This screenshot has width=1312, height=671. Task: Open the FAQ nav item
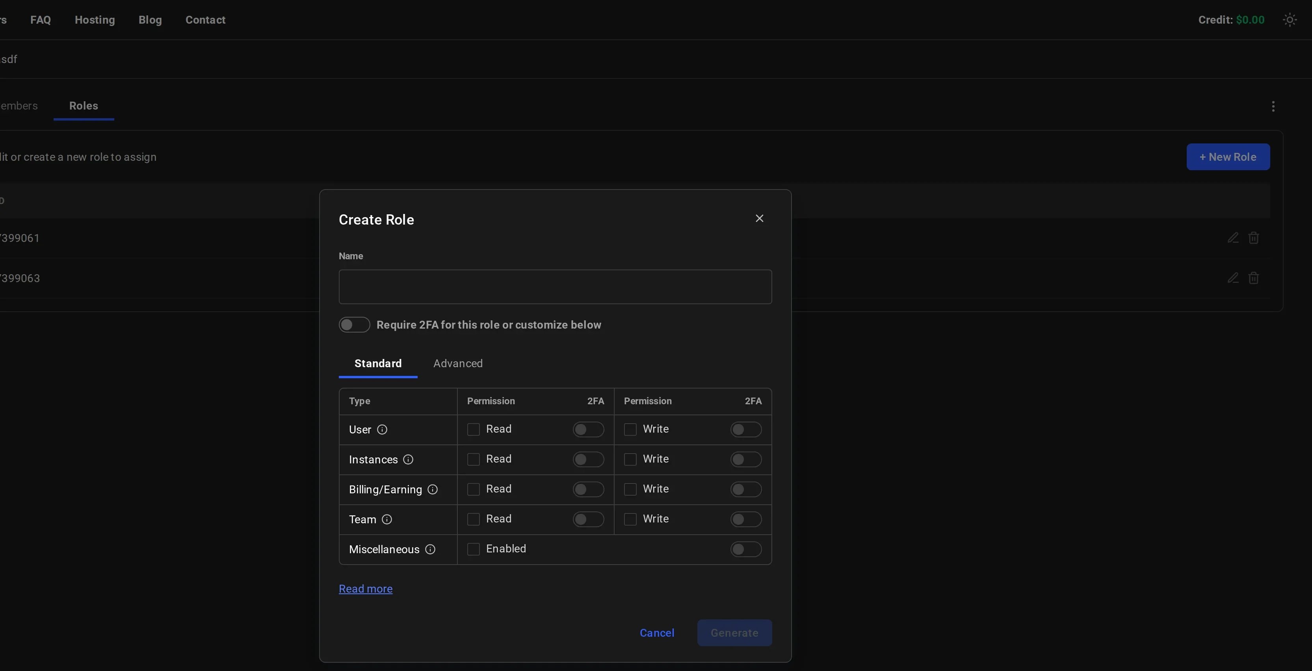[x=40, y=20]
